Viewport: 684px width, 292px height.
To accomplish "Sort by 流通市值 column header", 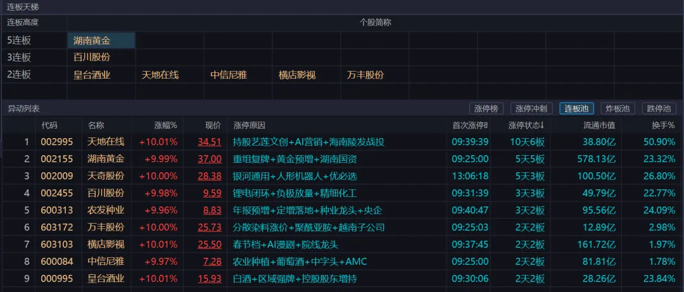I will [599, 125].
